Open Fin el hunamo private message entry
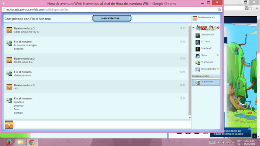The image size is (260, 146). pos(206,82)
